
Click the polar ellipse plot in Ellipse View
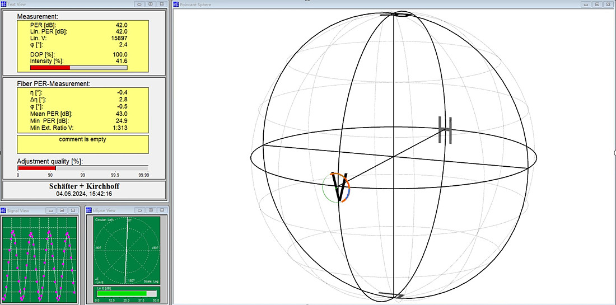[127, 250]
